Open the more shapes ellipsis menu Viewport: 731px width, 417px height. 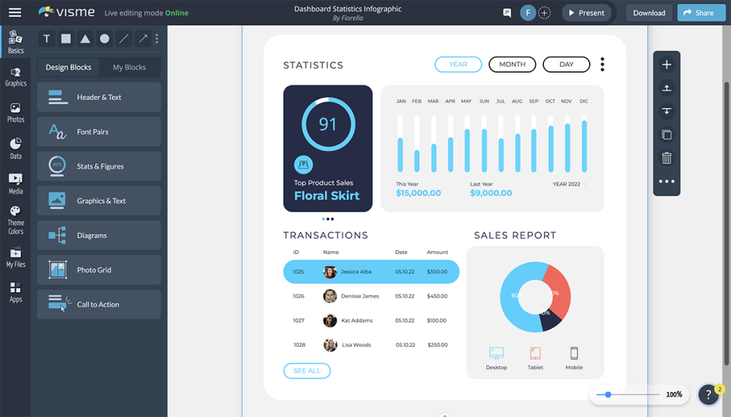[x=156, y=38]
